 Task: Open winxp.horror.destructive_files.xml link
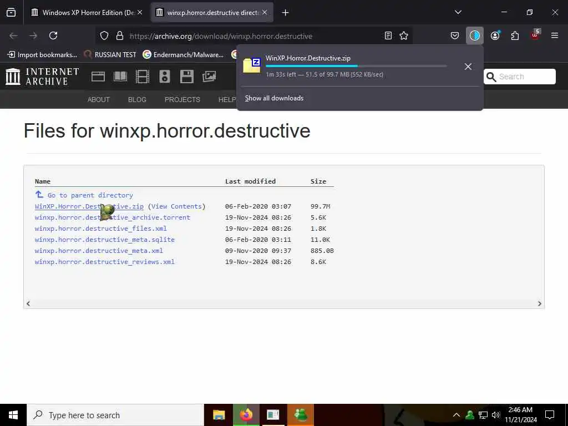tap(101, 229)
